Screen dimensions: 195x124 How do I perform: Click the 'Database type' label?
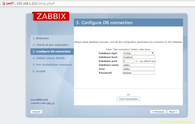point(108,53)
